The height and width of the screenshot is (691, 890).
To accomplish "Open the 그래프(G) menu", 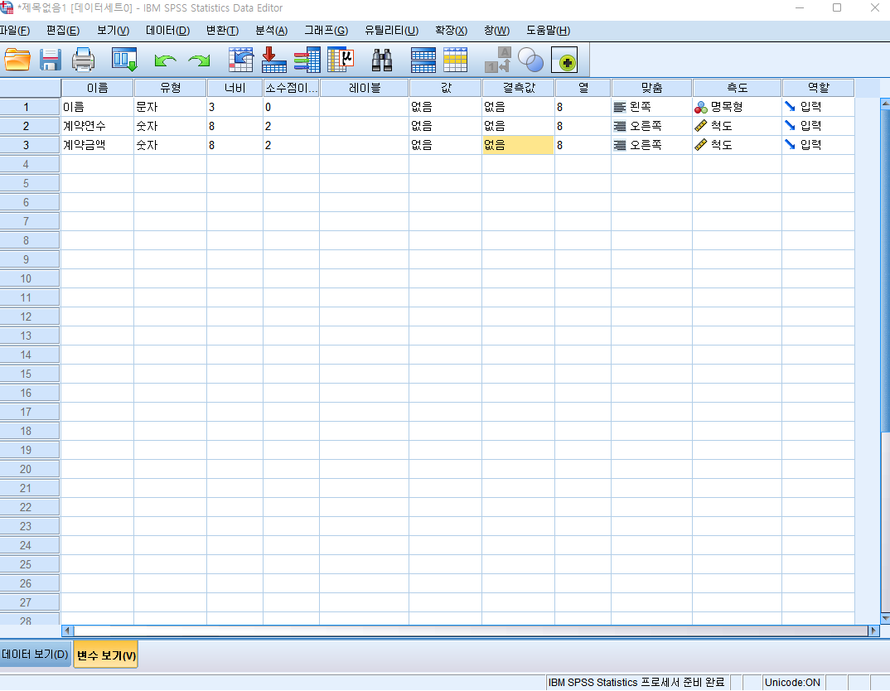I will coord(326,31).
